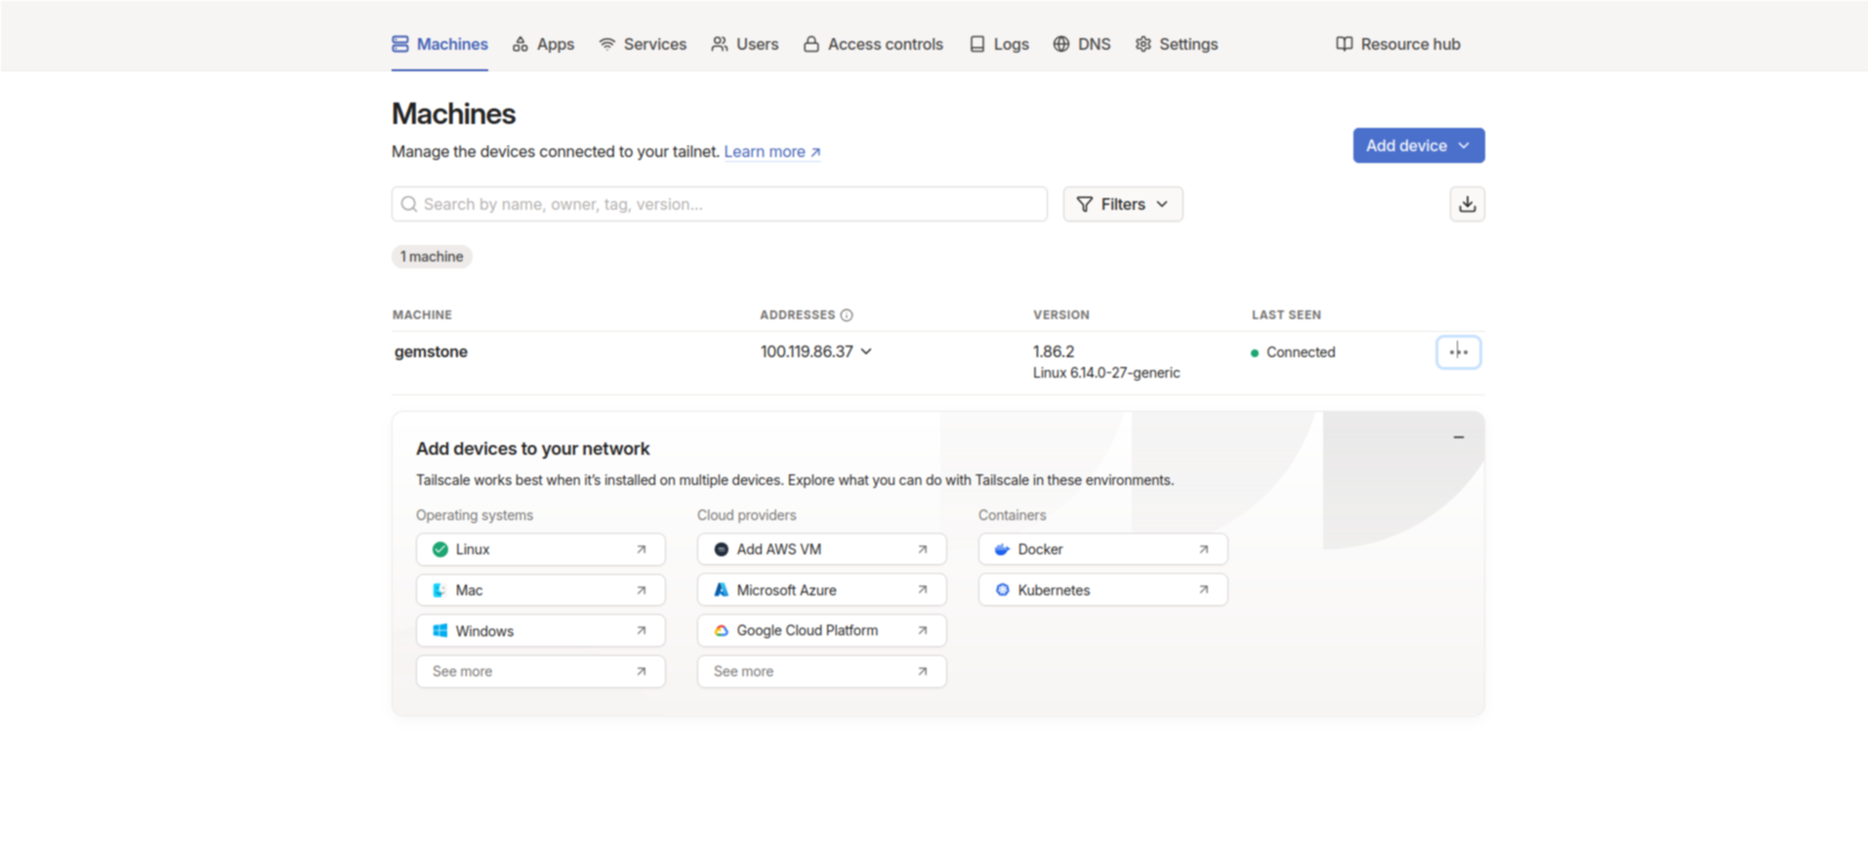Viewport: 1868px width, 853px height.
Task: Click the Learn more link
Action: click(772, 151)
